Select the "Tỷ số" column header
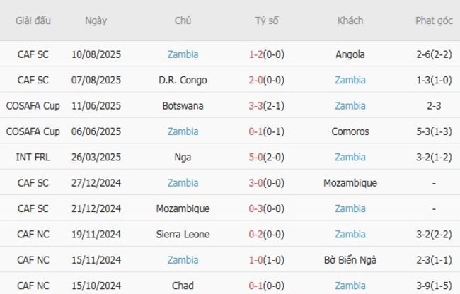The image size is (460, 294). coord(267,20)
